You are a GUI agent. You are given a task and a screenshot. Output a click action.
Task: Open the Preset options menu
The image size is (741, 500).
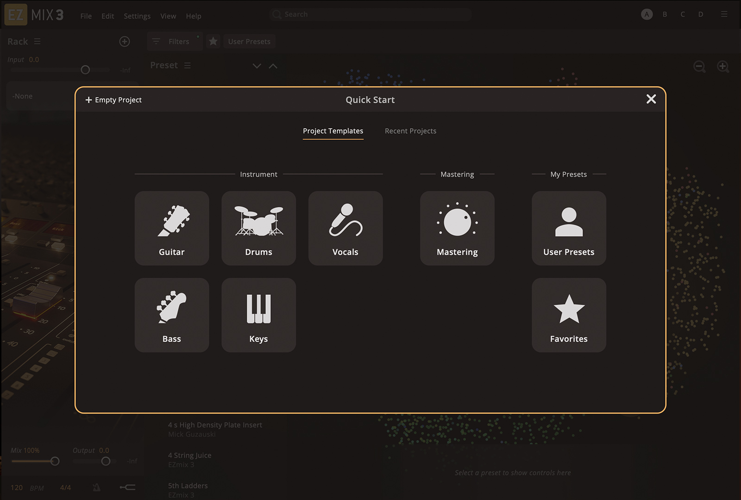tap(188, 65)
